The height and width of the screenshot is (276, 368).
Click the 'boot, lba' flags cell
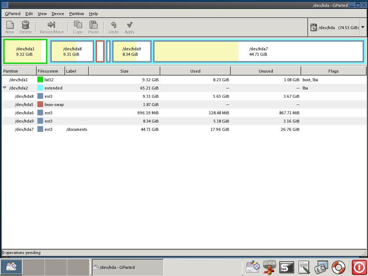(310, 80)
